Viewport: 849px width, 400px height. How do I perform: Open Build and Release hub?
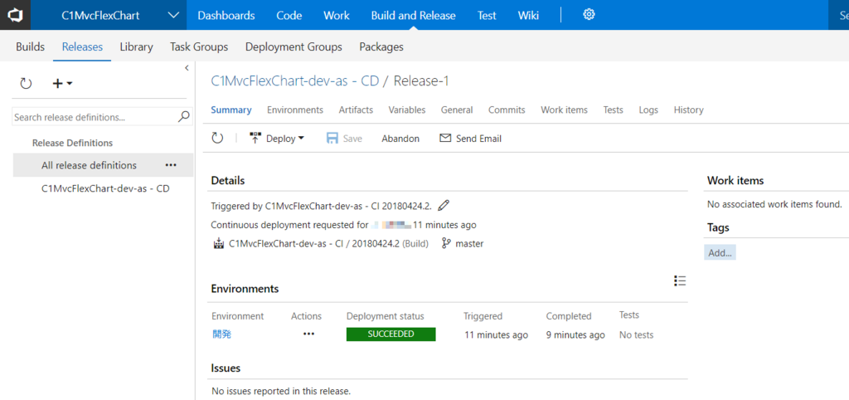pyautogui.click(x=413, y=15)
